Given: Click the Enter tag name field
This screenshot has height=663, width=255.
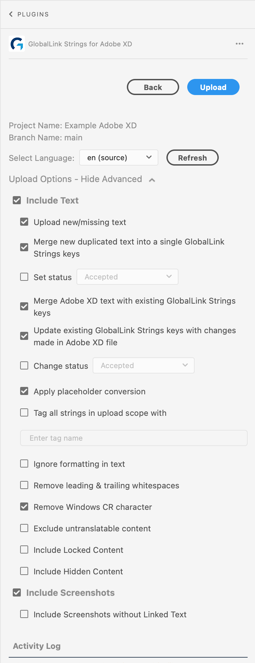Looking at the screenshot, I should coord(134,438).
